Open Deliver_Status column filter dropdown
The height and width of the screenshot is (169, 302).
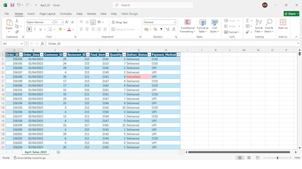click(x=149, y=55)
